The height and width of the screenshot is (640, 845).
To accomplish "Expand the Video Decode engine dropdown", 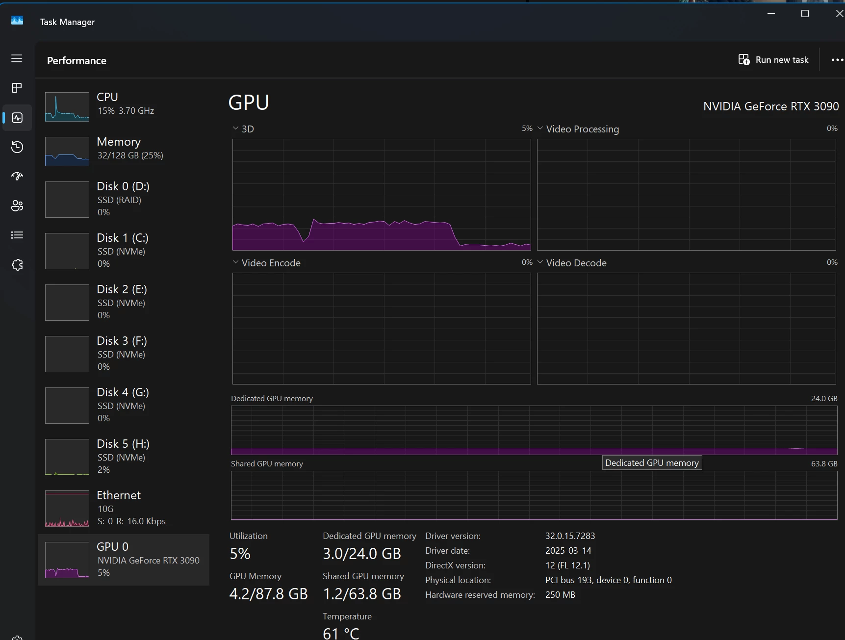I will point(572,263).
